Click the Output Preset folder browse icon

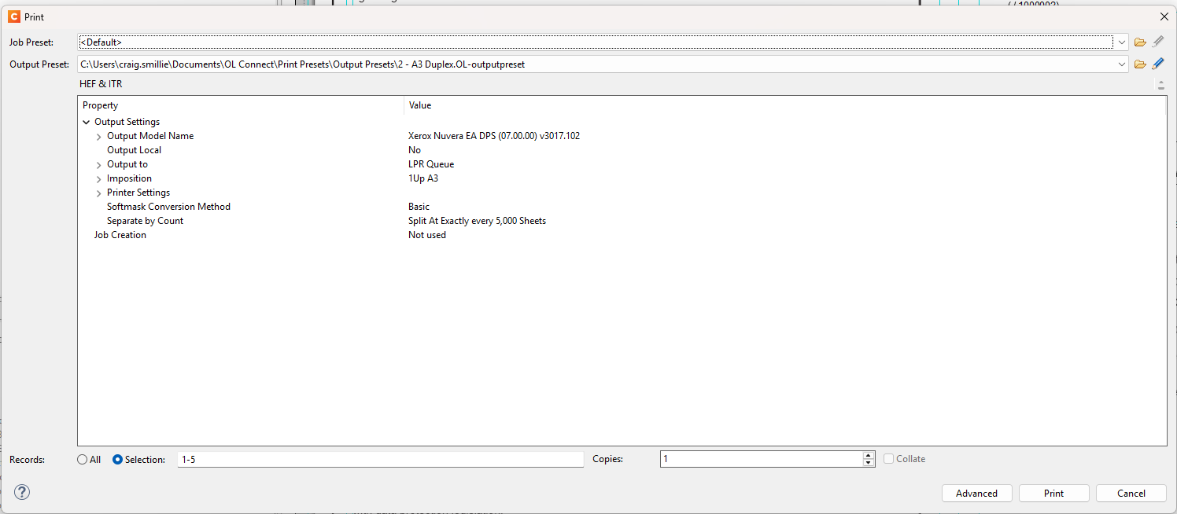pos(1140,64)
